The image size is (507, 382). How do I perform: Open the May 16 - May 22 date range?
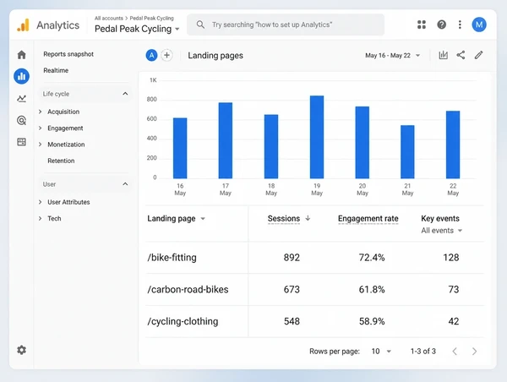(x=393, y=55)
